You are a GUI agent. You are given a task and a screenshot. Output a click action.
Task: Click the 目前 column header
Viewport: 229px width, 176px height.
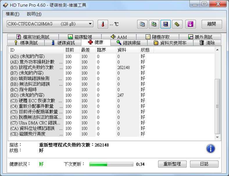[x=71, y=50]
